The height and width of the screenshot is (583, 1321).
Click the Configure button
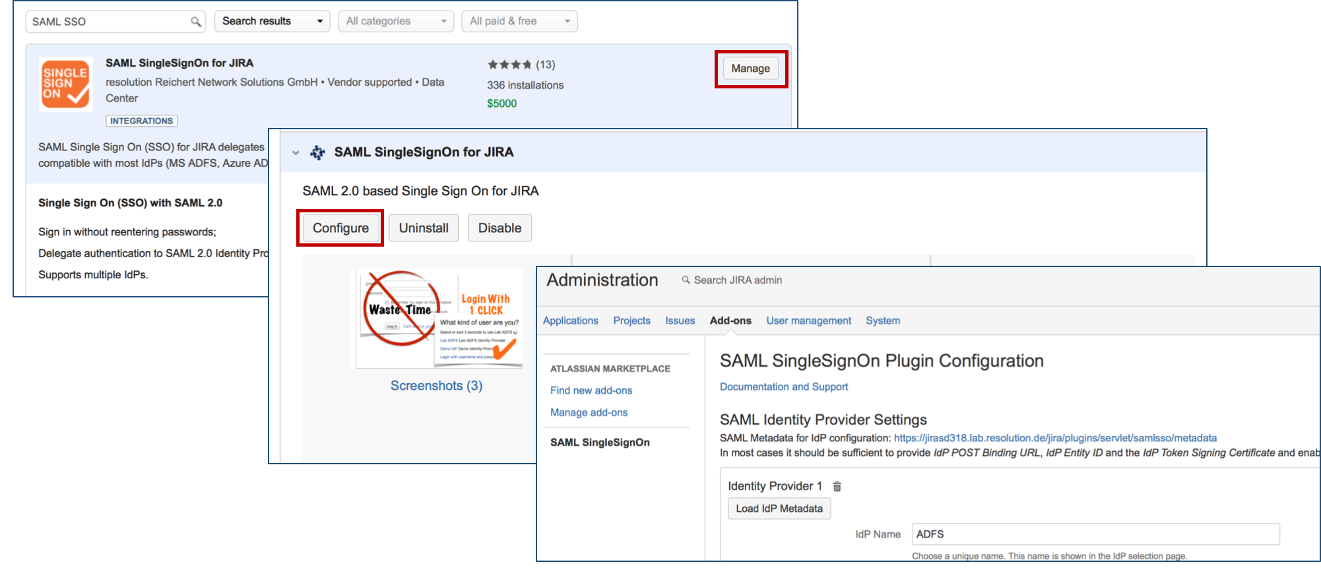coord(340,228)
